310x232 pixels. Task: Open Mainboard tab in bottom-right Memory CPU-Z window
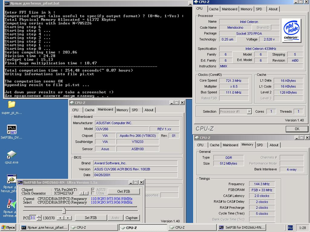230,145
